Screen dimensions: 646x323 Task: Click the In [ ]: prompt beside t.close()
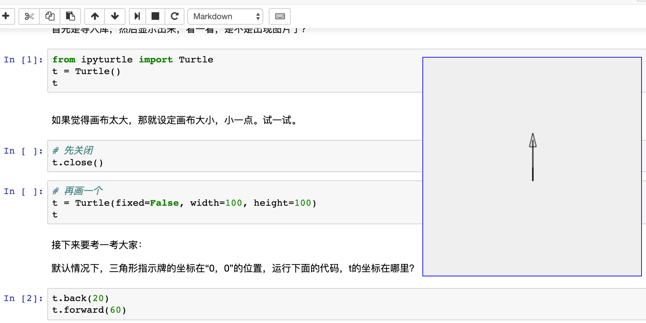click(x=23, y=151)
